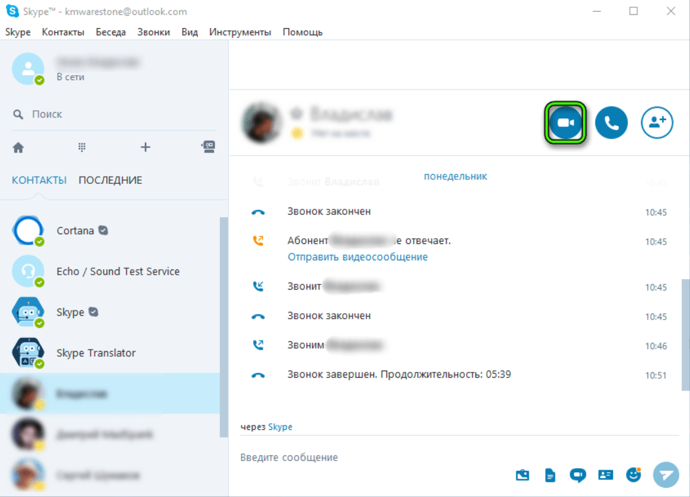Click the contact list scrollbar
This screenshot has width=690, height=497.
(x=223, y=327)
